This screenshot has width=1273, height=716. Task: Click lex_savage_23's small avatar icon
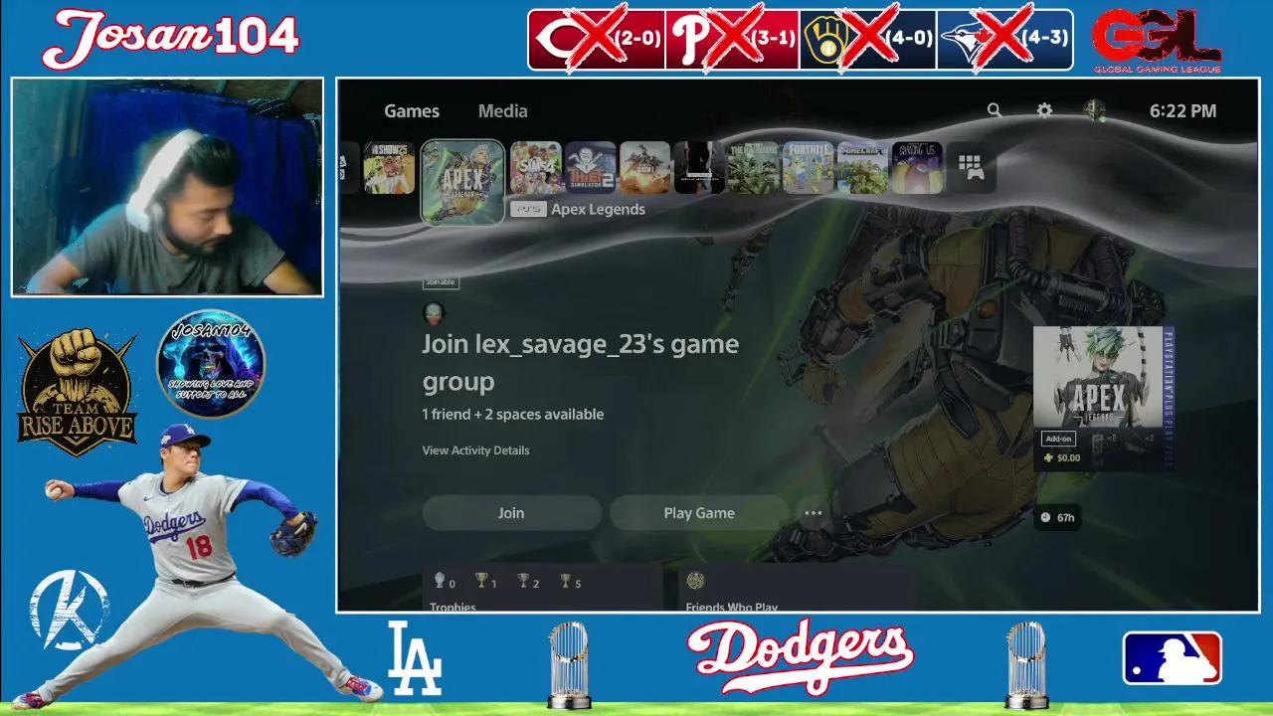coord(434,313)
